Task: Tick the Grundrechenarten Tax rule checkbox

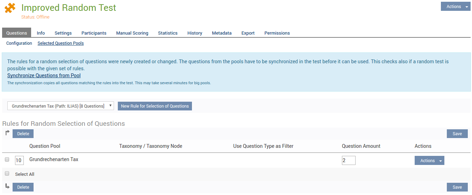Action: [x=7, y=160]
